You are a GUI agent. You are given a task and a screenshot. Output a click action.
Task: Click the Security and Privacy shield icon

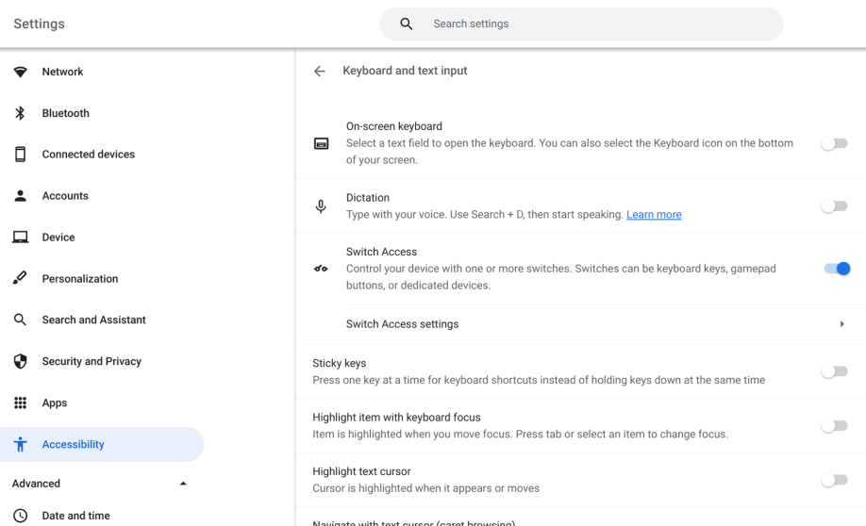(21, 362)
